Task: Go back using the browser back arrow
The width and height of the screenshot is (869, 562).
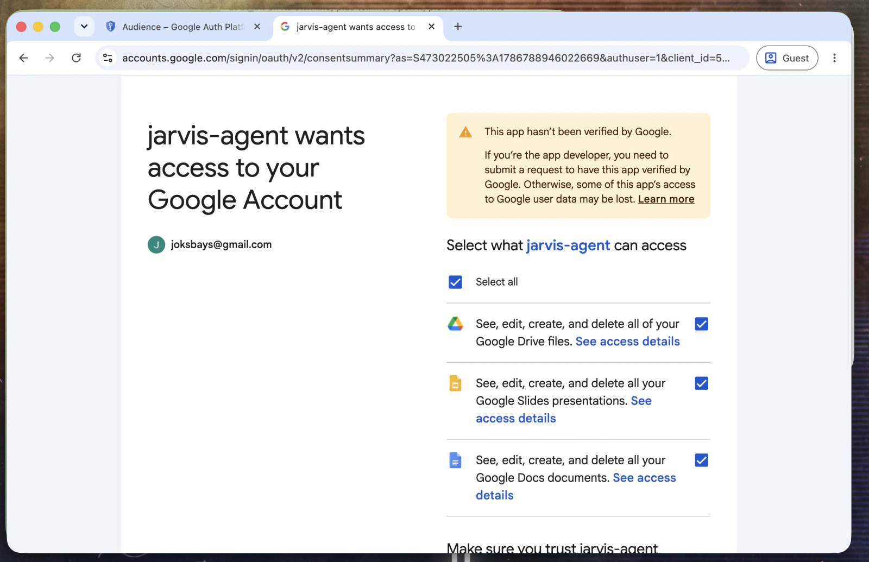Action: pos(23,58)
